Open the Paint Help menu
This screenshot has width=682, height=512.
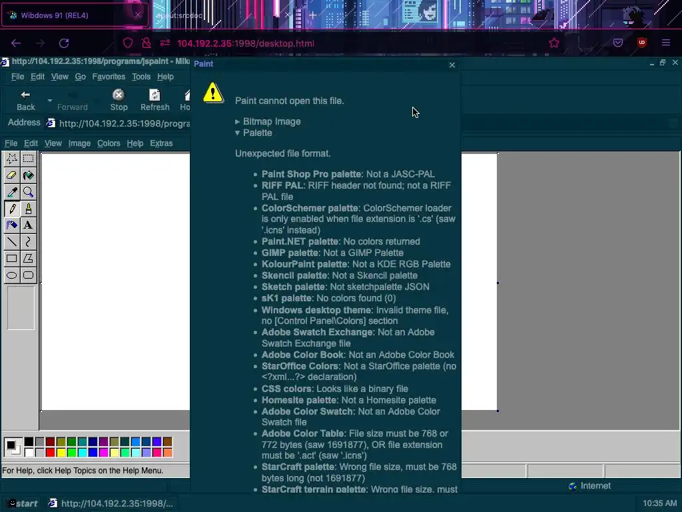135,143
